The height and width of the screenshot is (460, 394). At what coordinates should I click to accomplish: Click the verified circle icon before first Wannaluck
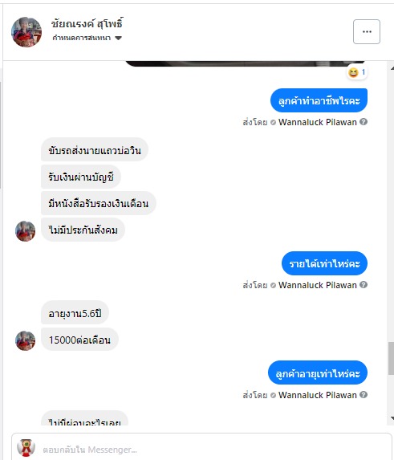point(273,122)
